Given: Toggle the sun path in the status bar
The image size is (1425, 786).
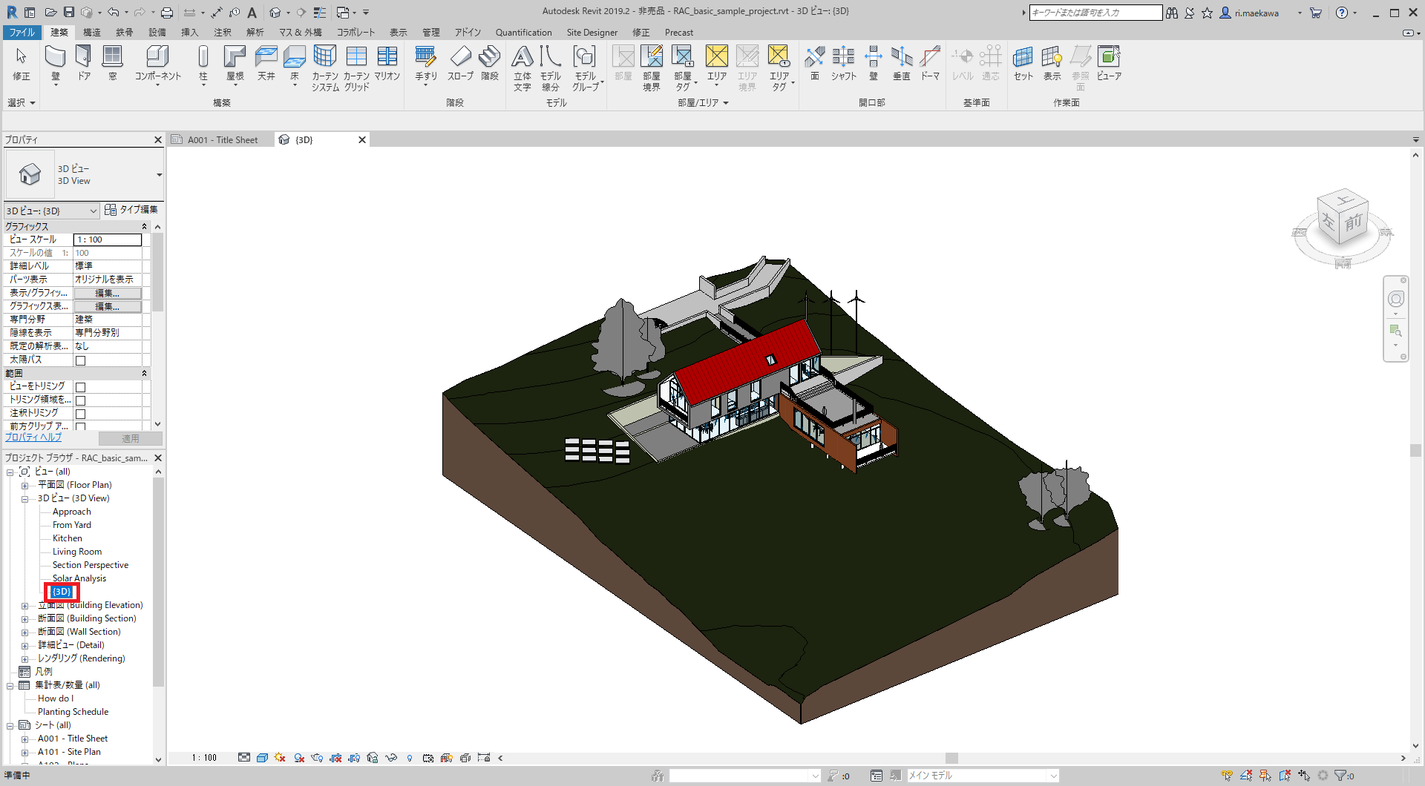Looking at the screenshot, I should [278, 757].
